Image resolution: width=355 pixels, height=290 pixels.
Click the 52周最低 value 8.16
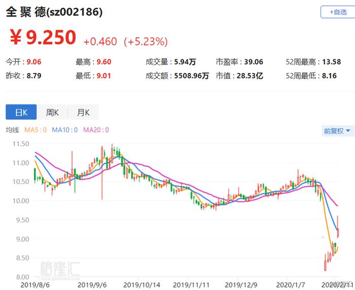pos(330,76)
